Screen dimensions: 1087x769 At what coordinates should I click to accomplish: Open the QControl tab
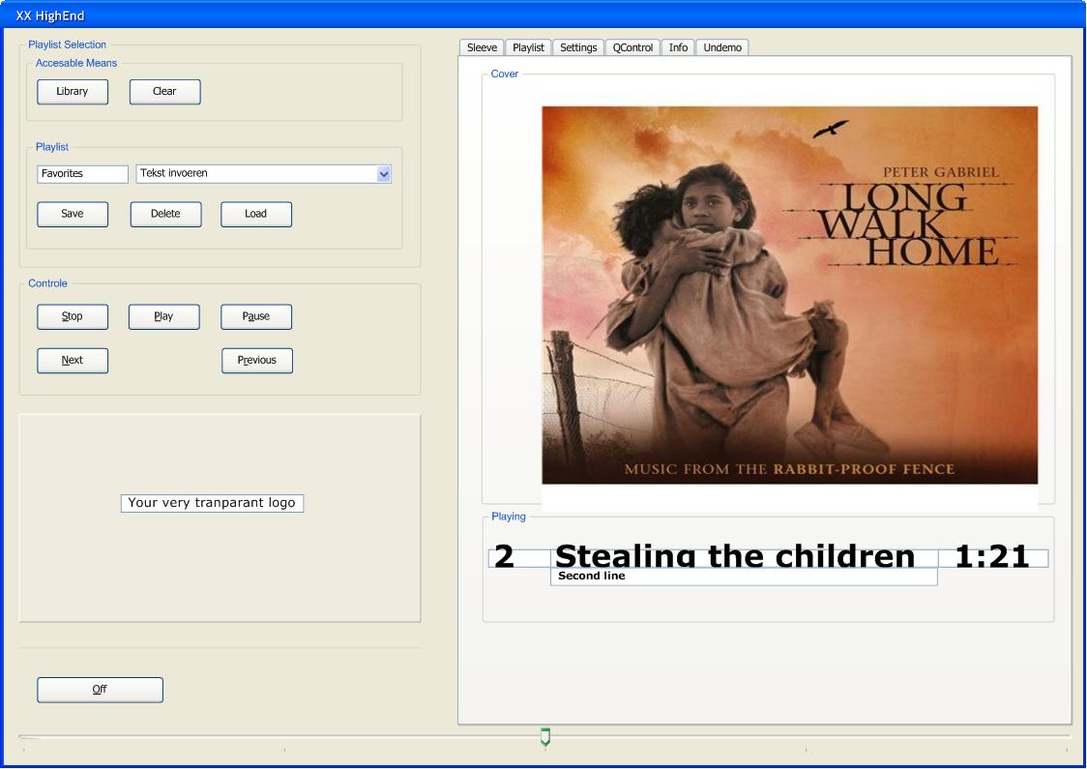(632, 47)
